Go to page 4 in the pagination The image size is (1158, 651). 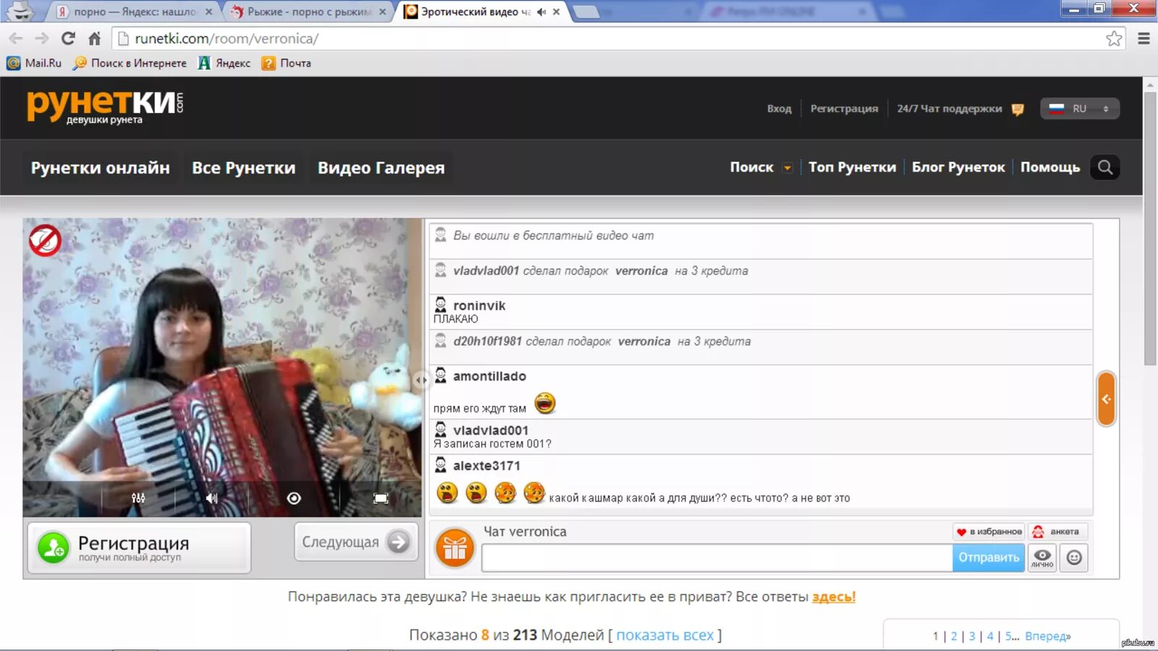990,637
